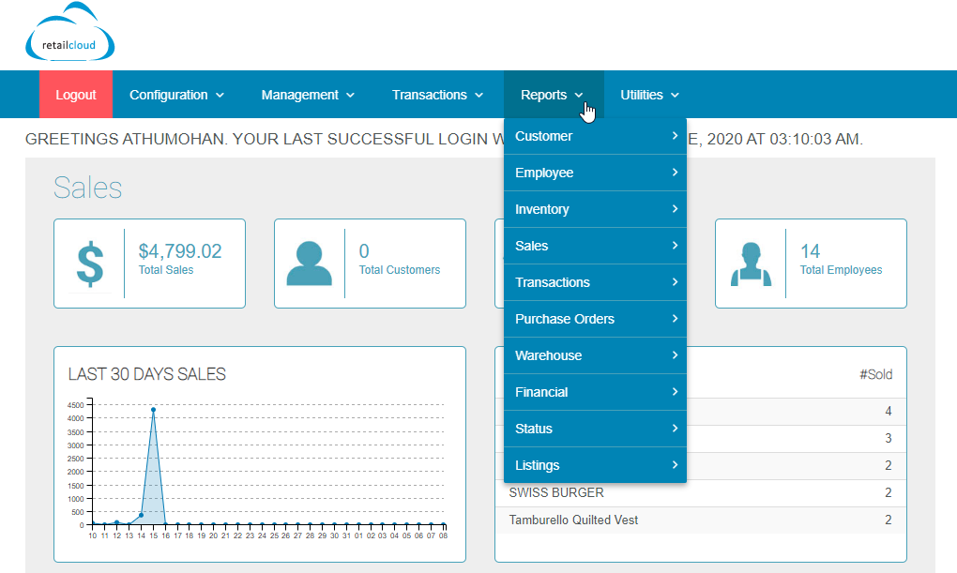Image resolution: width=957 pixels, height=573 pixels.
Task: Click the peak data point on sales chart
Action: [153, 410]
